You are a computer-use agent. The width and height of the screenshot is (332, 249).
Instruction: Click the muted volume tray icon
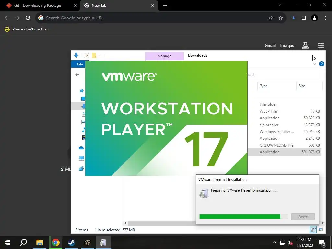pyautogui.click(x=290, y=243)
